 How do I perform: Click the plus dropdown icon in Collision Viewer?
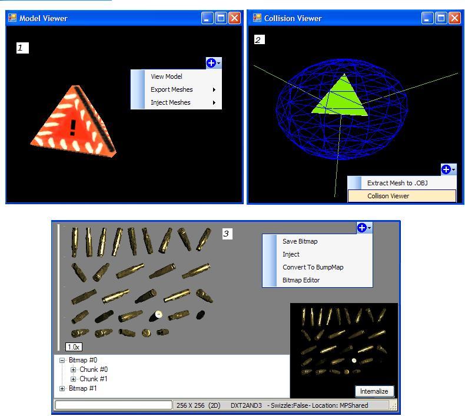point(448,169)
